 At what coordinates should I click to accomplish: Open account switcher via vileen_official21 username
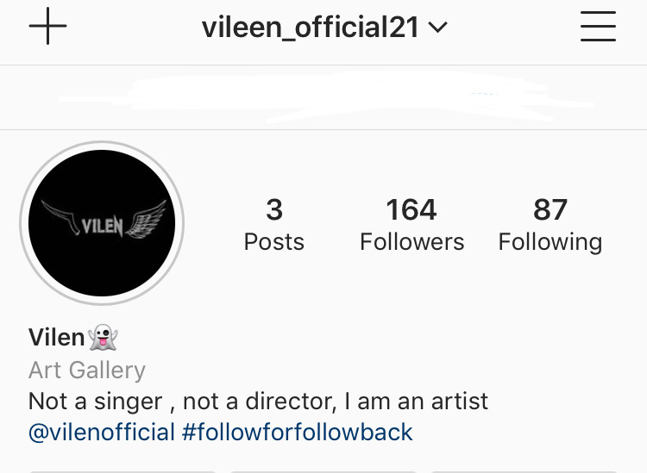[311, 28]
